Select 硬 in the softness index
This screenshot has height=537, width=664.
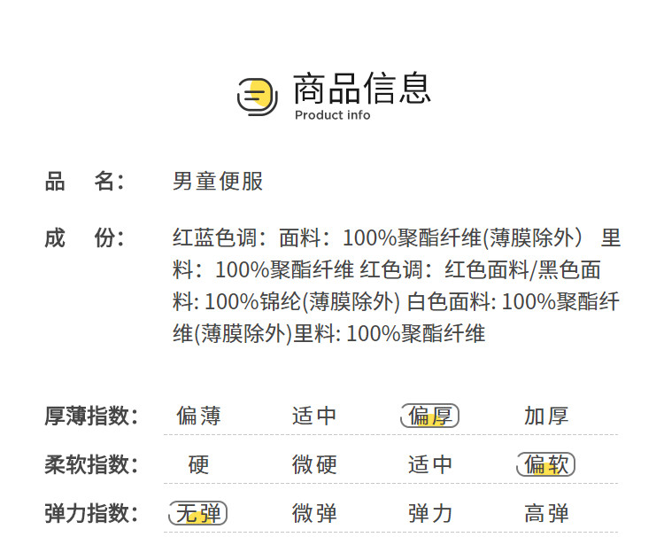pos(198,464)
